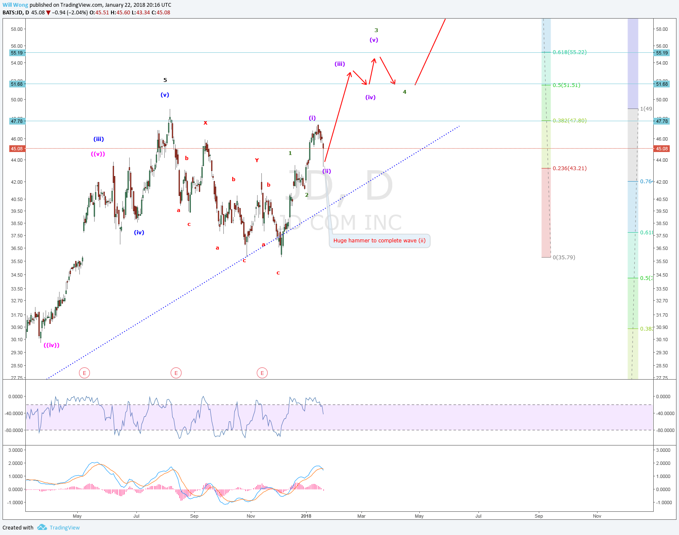
Task: Click the blue (v) wave label under 5
Action: point(165,95)
